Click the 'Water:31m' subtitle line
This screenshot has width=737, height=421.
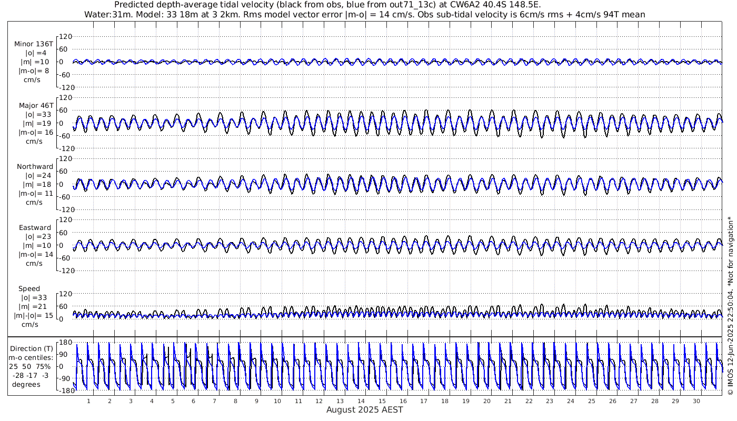pos(364,14)
